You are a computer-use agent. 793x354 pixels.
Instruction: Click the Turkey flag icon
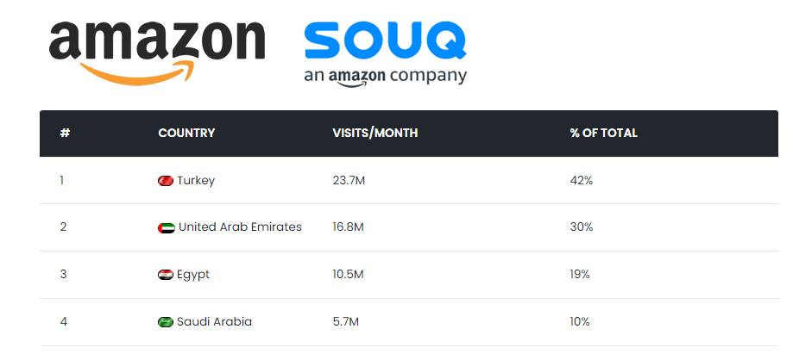coord(166,181)
